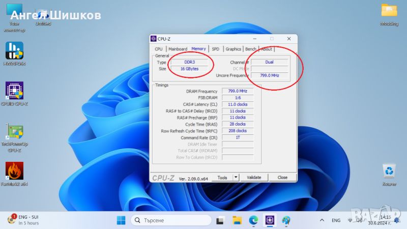Screen dimensions: 407x229
Task: Launch the FurMark2 x64 desktop shortcut
Action: click(14, 171)
